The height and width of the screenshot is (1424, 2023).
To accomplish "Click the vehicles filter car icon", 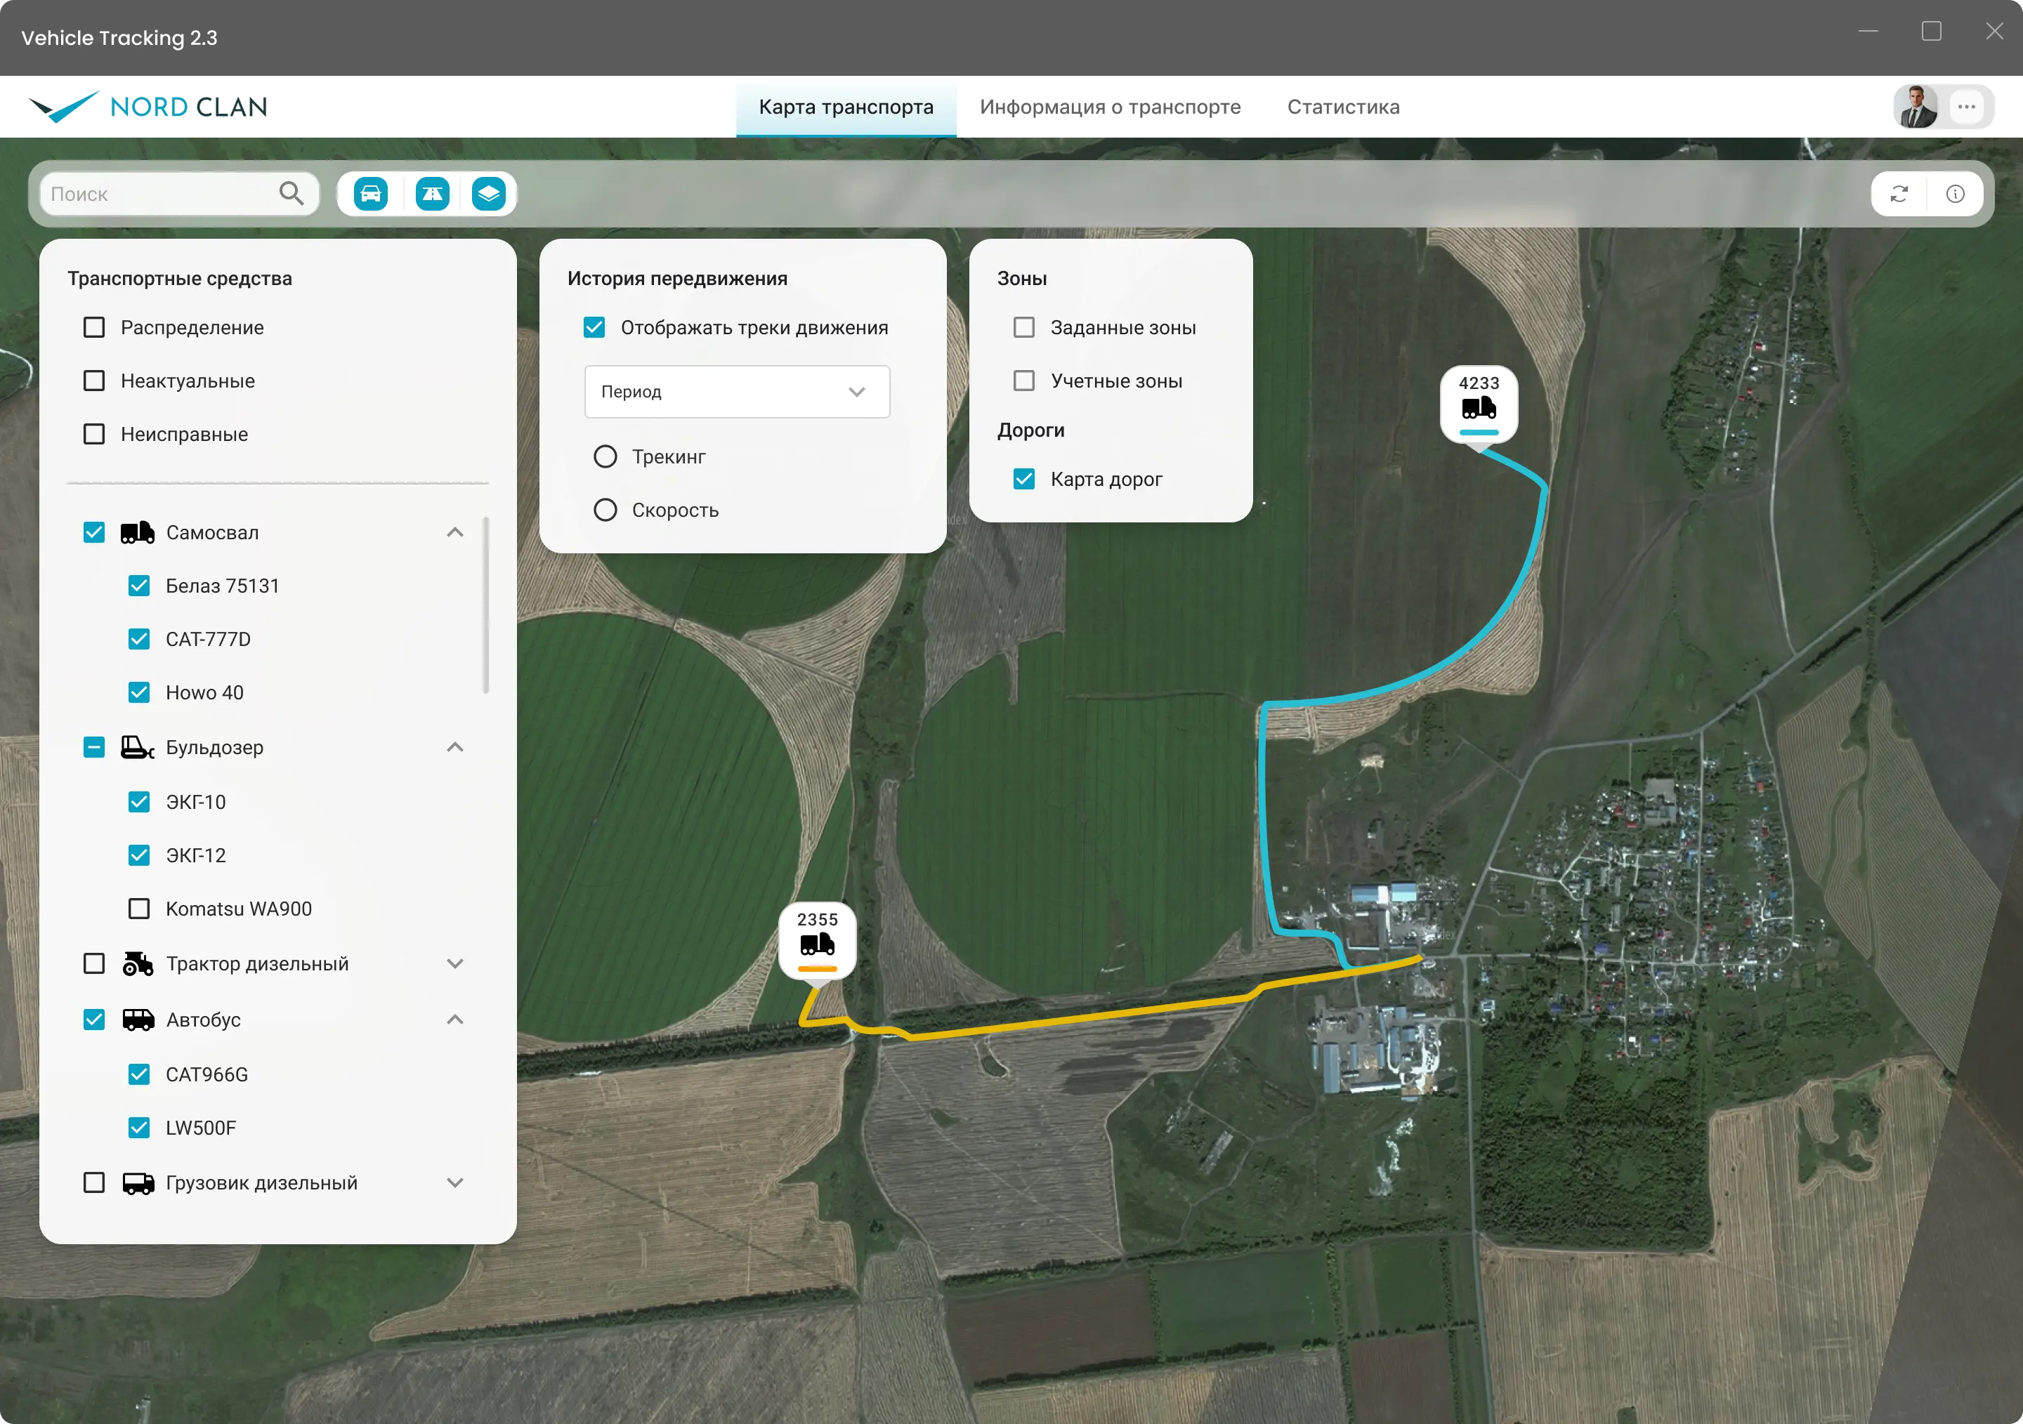I will click(x=371, y=194).
